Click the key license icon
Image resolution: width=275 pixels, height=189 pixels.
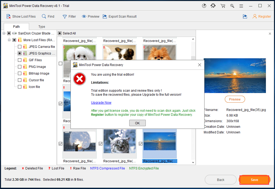(232, 6)
